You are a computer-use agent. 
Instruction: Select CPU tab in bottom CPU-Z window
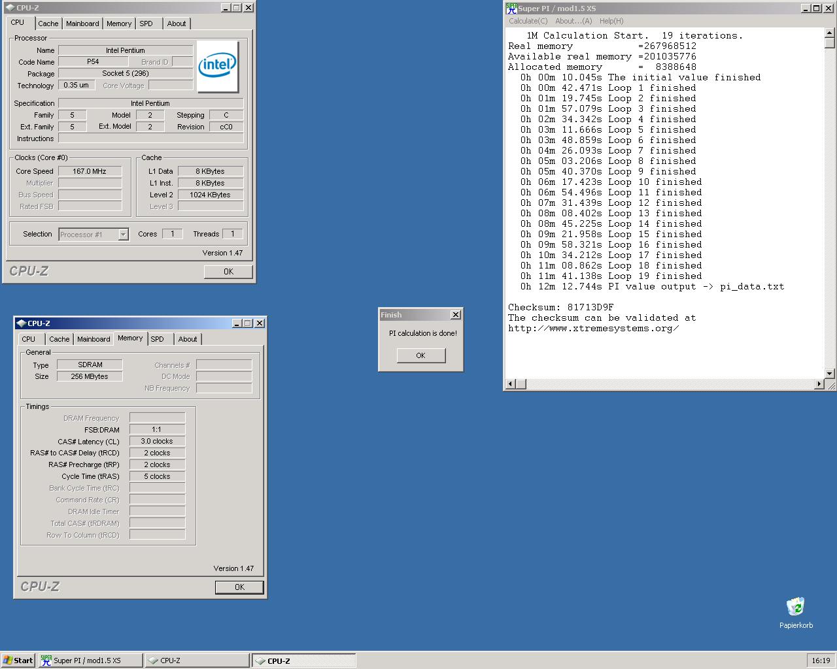click(x=29, y=339)
